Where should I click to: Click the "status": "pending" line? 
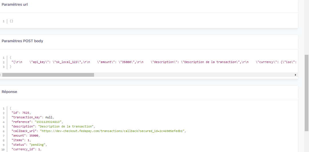pos(29,145)
